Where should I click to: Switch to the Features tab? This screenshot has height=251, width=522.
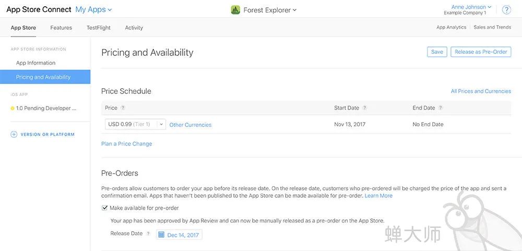click(x=61, y=28)
